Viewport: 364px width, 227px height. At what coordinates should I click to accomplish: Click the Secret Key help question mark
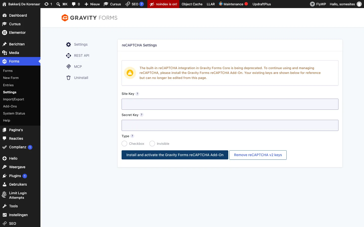(x=142, y=115)
